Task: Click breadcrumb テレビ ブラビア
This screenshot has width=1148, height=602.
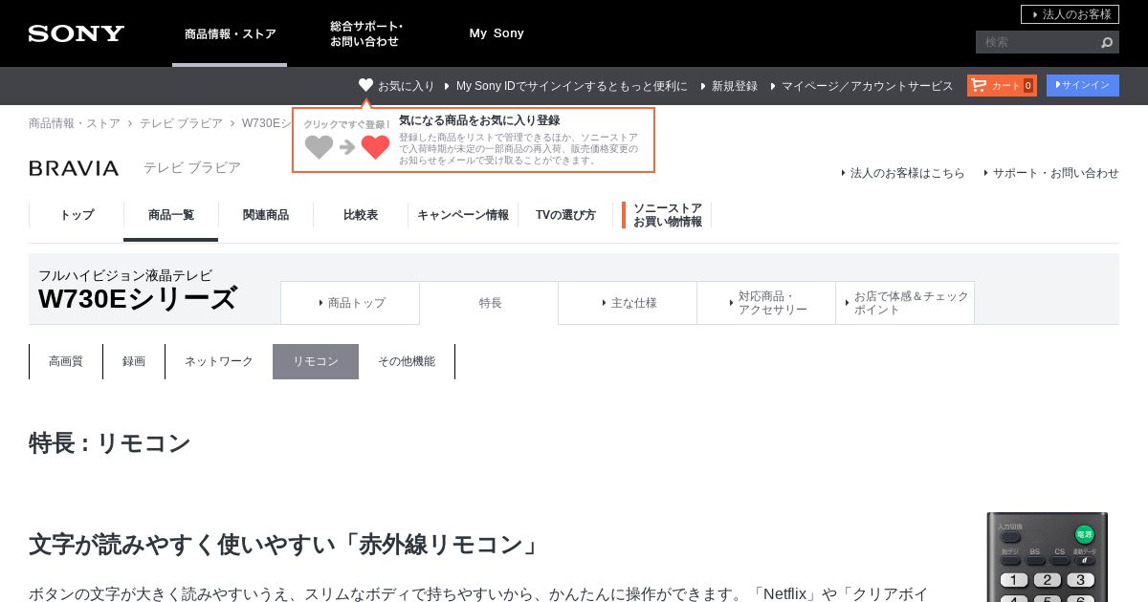Action: pyautogui.click(x=181, y=123)
